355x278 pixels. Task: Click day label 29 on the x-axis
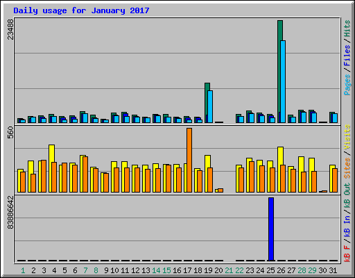coord(312,270)
